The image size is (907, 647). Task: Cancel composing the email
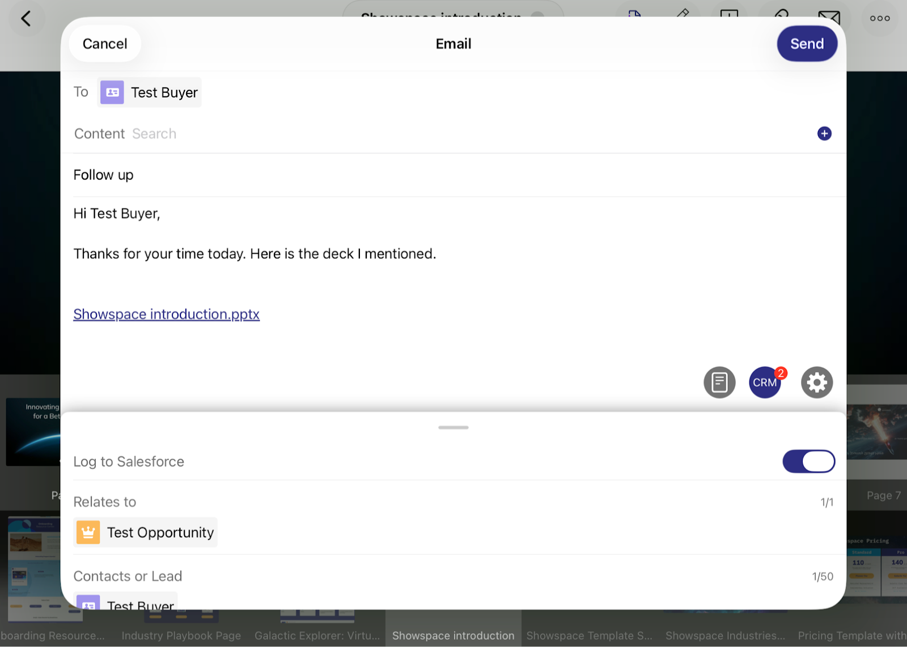tap(104, 43)
